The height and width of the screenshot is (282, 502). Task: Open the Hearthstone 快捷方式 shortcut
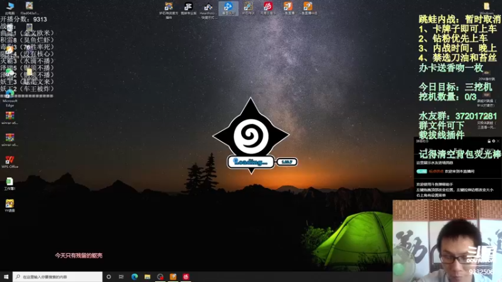tap(208, 9)
